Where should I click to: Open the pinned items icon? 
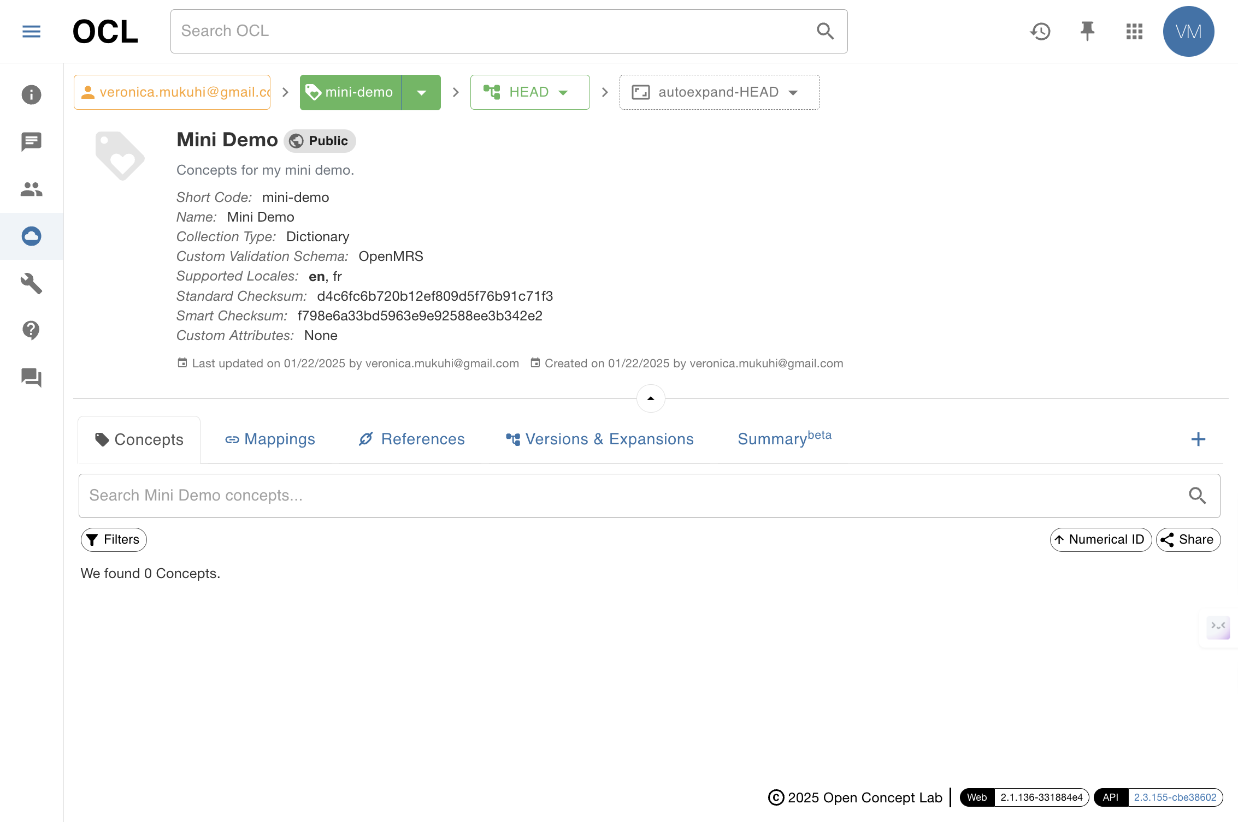point(1087,31)
